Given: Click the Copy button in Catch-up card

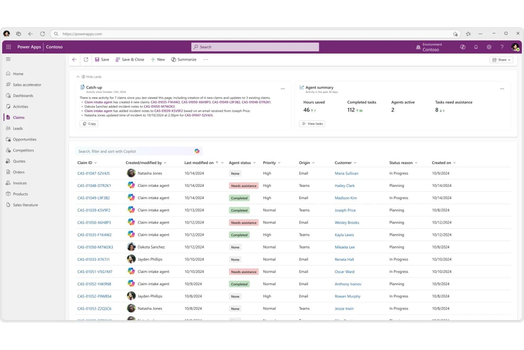Looking at the screenshot, I should 89,124.
